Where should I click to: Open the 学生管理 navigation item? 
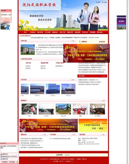(48, 32)
